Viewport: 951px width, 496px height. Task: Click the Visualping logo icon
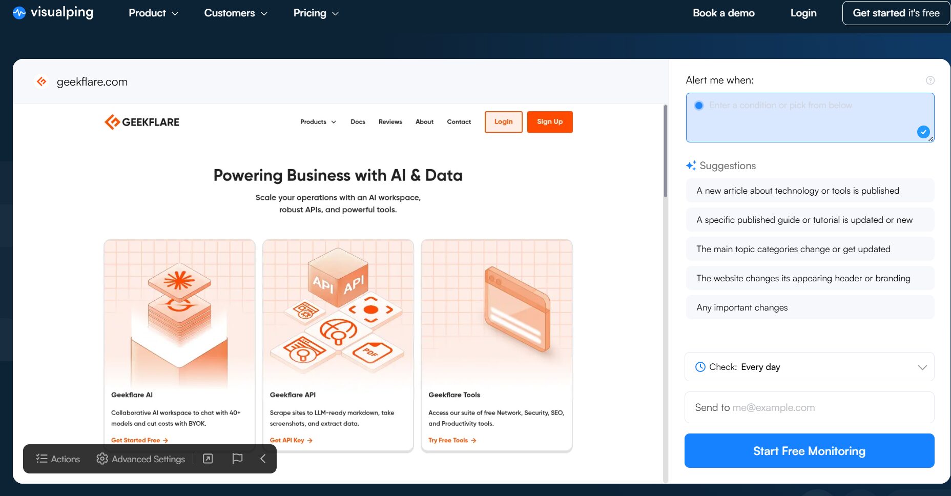(19, 13)
